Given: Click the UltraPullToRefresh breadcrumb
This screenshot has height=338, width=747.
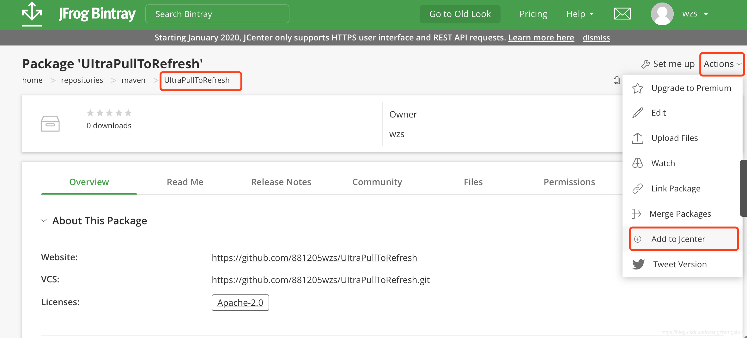Looking at the screenshot, I should point(197,80).
